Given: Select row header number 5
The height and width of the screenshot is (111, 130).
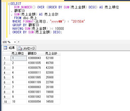Looking at the screenshot, I should 7,77.
